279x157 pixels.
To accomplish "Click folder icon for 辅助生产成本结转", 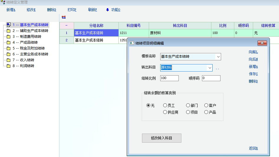I will [9, 31].
